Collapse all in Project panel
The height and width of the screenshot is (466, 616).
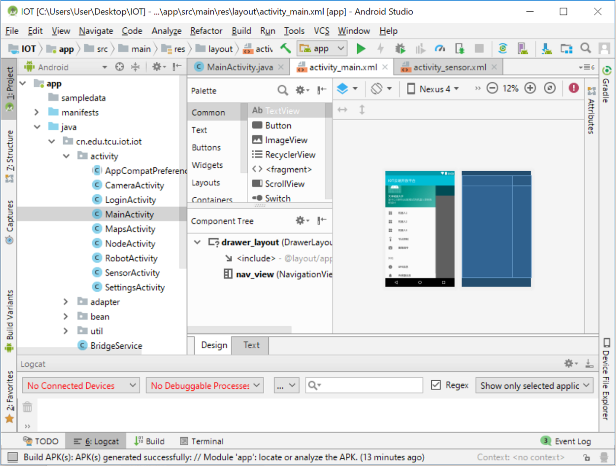135,67
